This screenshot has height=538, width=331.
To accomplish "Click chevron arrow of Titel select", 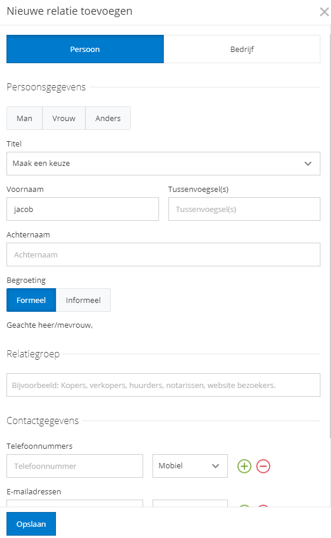I will 308,164.
